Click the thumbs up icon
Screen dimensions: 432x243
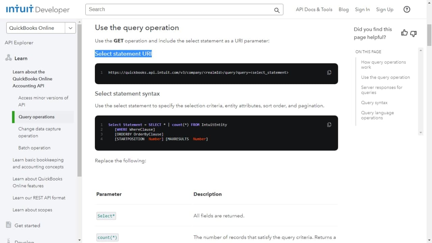coord(404,33)
